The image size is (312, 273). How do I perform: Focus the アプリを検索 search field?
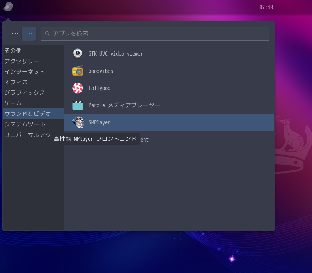point(154,34)
